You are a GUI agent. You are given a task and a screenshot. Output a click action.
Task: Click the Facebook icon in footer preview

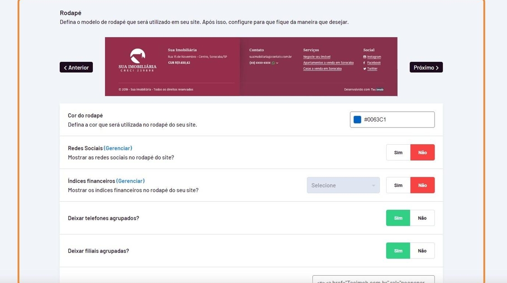click(x=364, y=63)
